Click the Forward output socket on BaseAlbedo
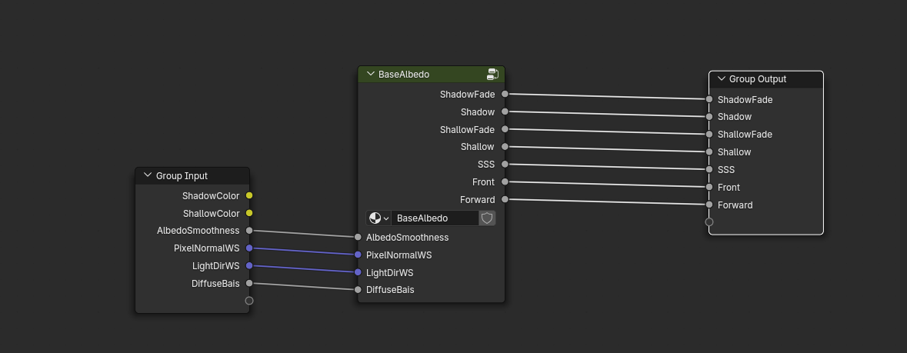This screenshot has width=907, height=353. [505, 199]
